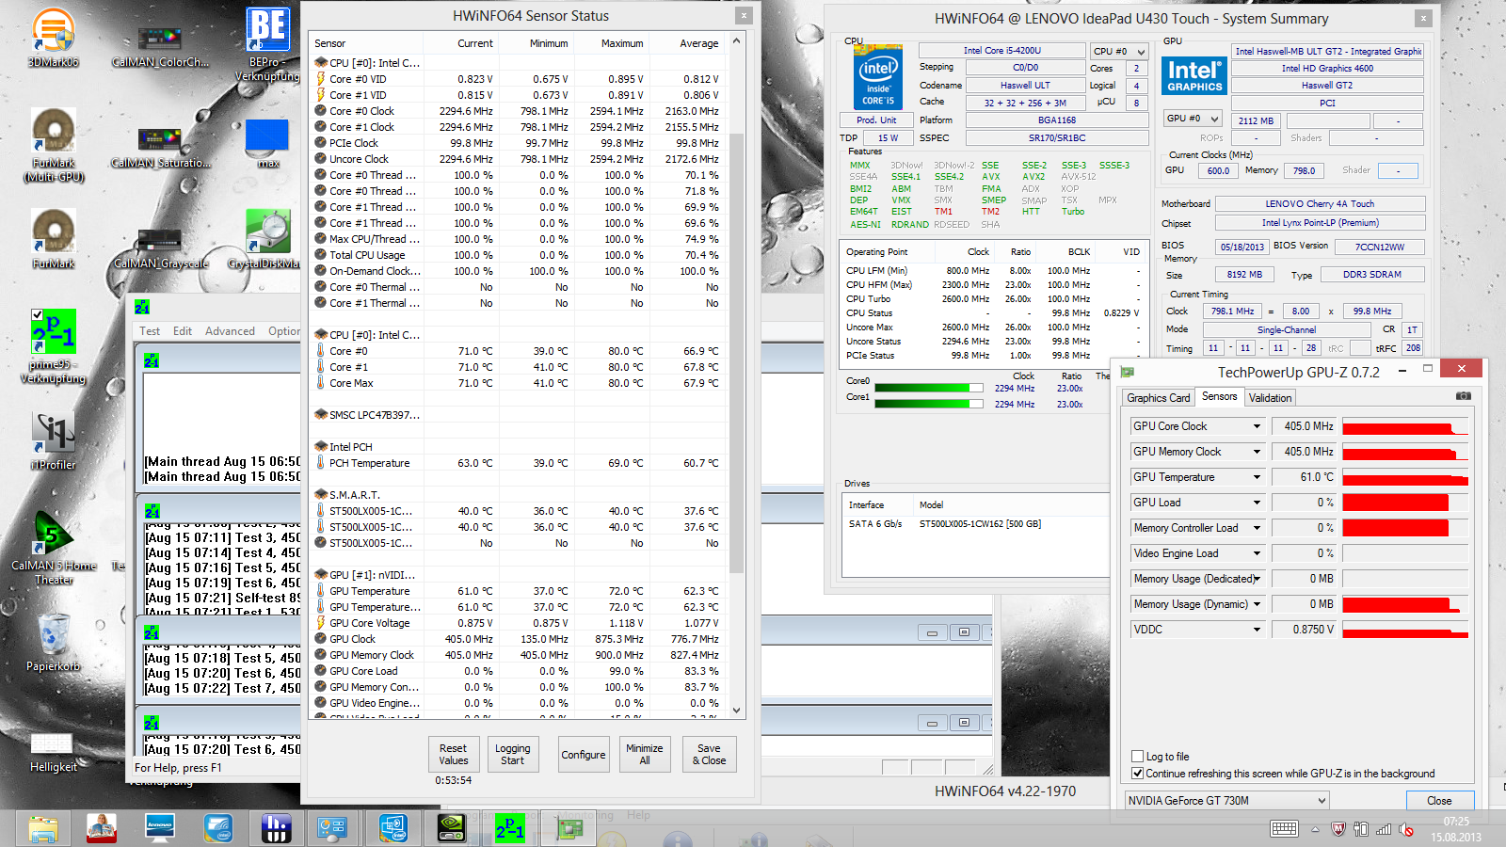This screenshot has width=1506, height=847.
Task: Click the sensor list scroll-down arrow
Action: point(736,711)
